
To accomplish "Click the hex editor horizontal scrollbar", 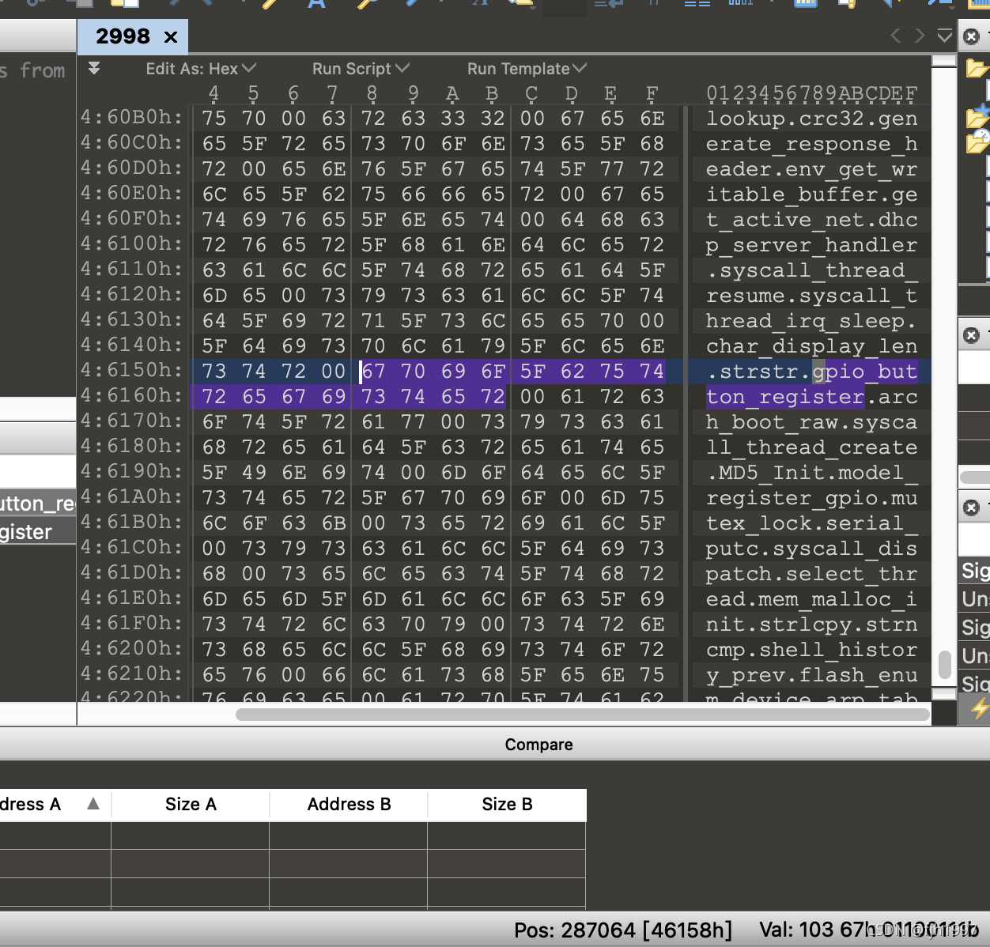I will (x=583, y=715).
